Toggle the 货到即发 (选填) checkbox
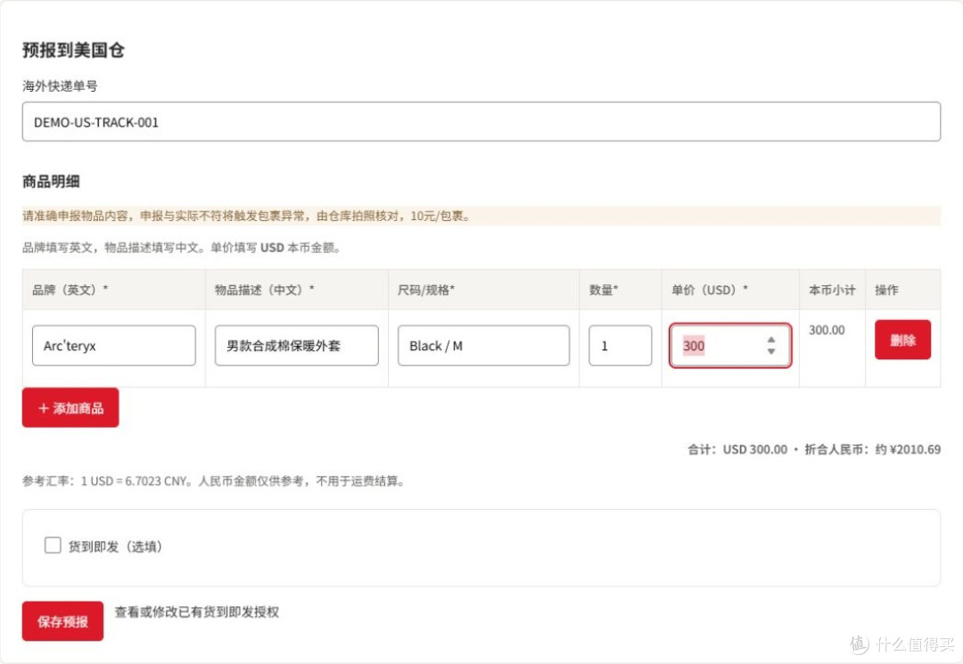The width and height of the screenshot is (963, 664). (x=53, y=545)
